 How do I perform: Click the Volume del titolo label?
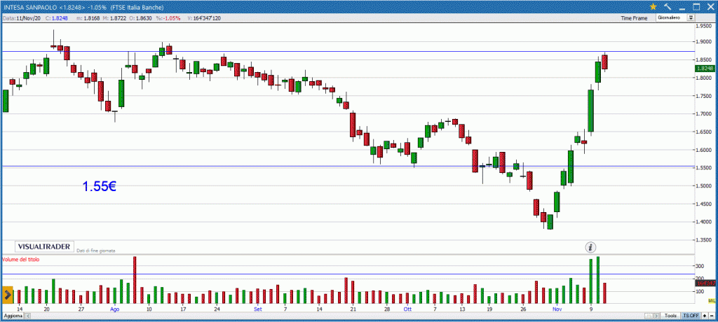(21, 259)
